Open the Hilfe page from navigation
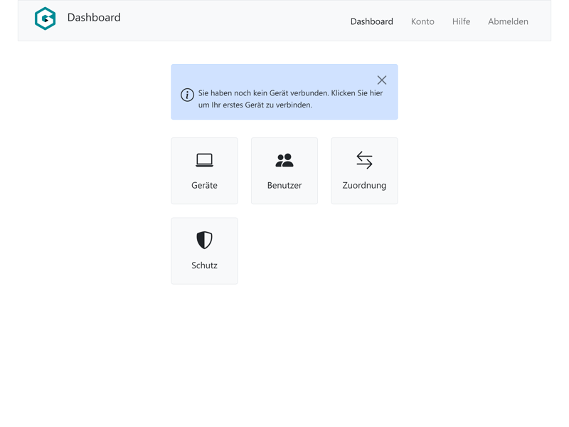Viewport: 569px width, 427px height. click(x=461, y=21)
